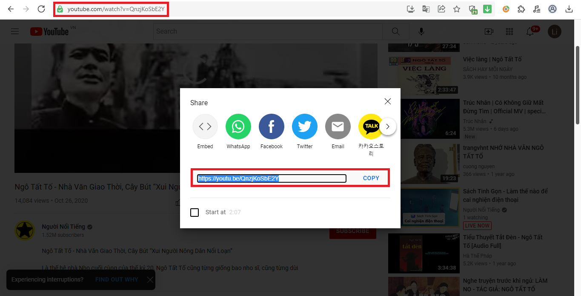Click the FIND OUT WHY link
The image size is (581, 296).
point(117,279)
